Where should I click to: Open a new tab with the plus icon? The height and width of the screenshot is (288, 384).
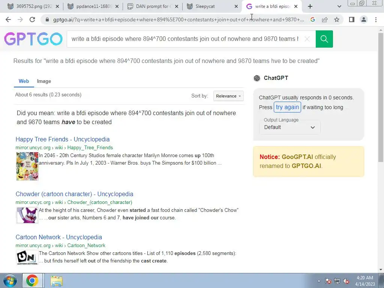point(310,6)
